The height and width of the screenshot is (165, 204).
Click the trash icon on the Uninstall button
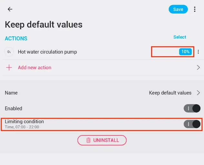[x=88, y=140]
